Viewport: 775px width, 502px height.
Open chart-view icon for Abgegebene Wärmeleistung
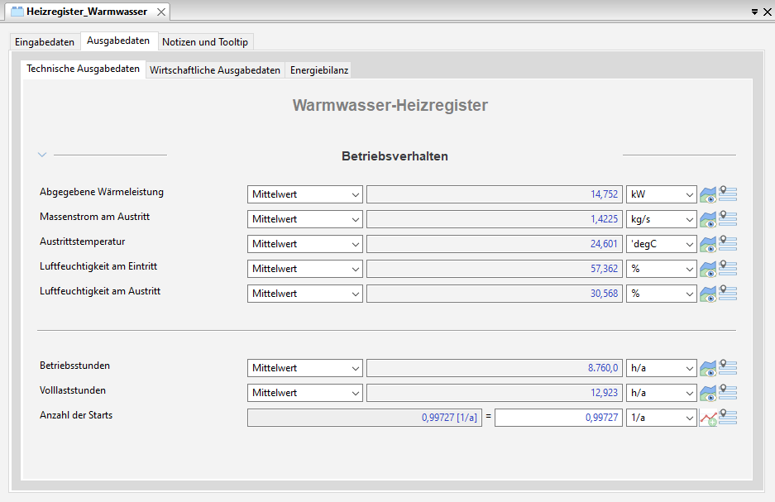click(x=708, y=194)
